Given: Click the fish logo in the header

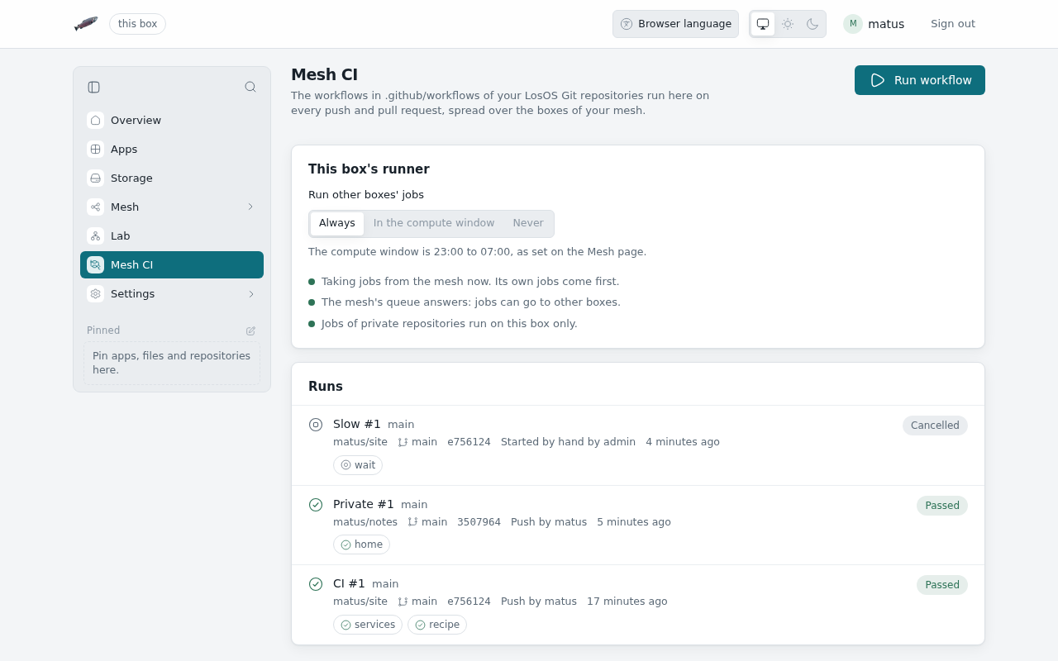Looking at the screenshot, I should pyautogui.click(x=86, y=24).
